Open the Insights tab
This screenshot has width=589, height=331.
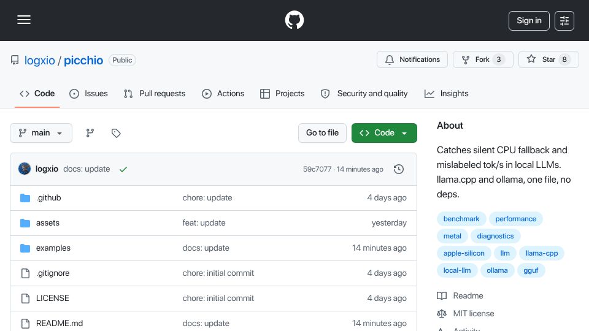446,93
